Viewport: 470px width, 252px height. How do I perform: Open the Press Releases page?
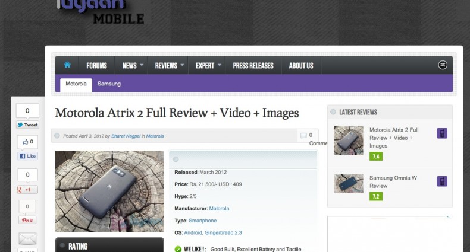coord(253,66)
